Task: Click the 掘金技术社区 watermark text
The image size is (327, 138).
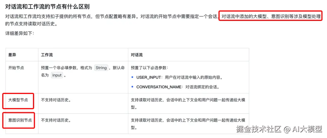Action: (x=259, y=130)
